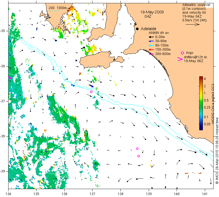Click the magenta drifter chevron in legend
This screenshot has height=197, width=219.
click(x=180, y=59)
